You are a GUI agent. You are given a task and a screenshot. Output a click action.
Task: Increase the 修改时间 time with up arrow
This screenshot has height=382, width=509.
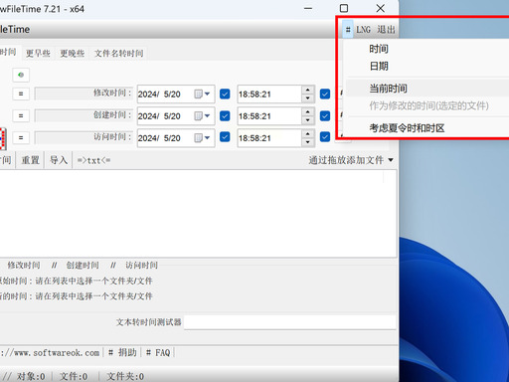point(308,91)
